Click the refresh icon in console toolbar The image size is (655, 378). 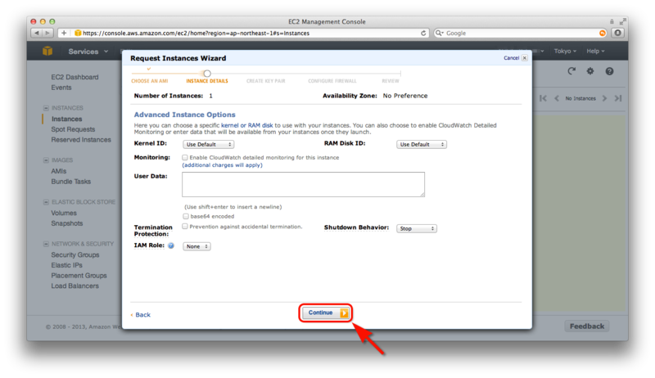571,71
